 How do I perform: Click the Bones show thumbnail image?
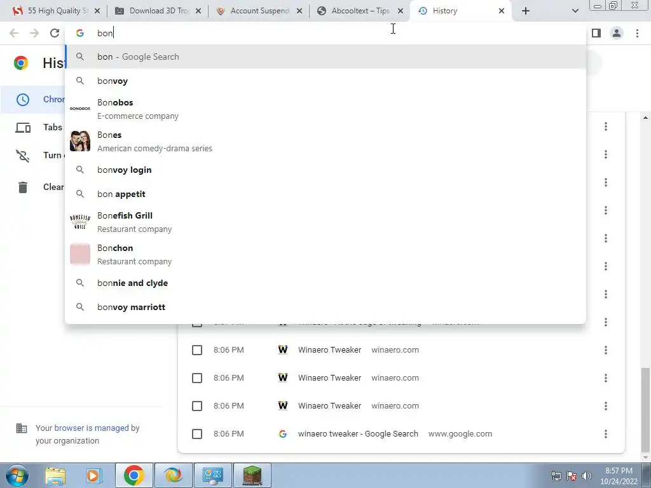(x=80, y=141)
